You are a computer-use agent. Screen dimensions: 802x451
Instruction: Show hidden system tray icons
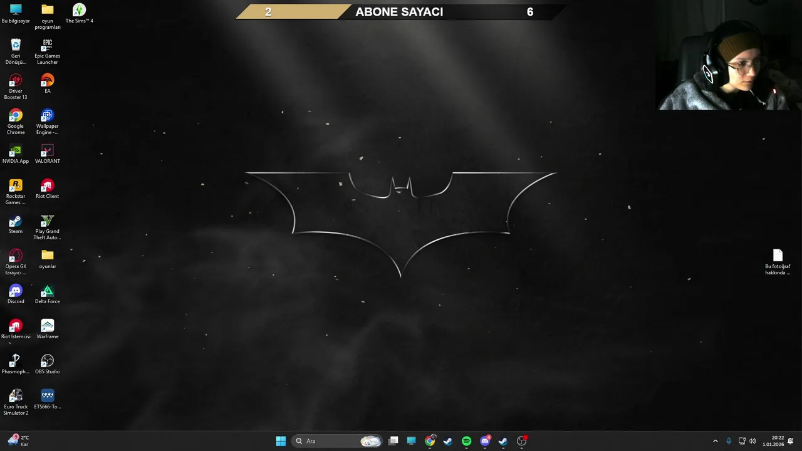point(716,441)
